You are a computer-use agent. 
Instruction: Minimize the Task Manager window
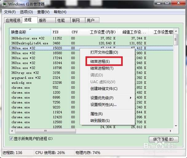point(159,3)
